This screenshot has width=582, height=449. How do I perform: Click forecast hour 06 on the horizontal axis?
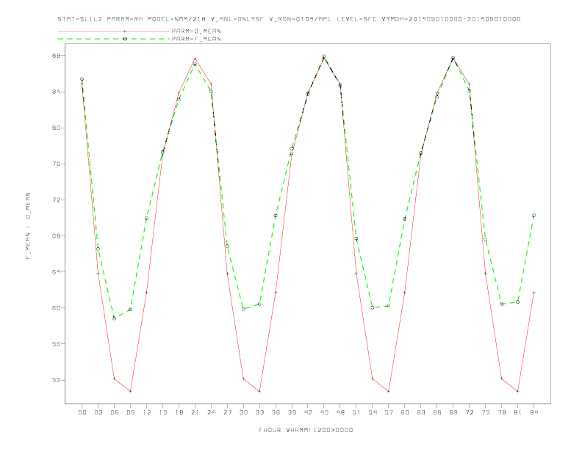115,412
